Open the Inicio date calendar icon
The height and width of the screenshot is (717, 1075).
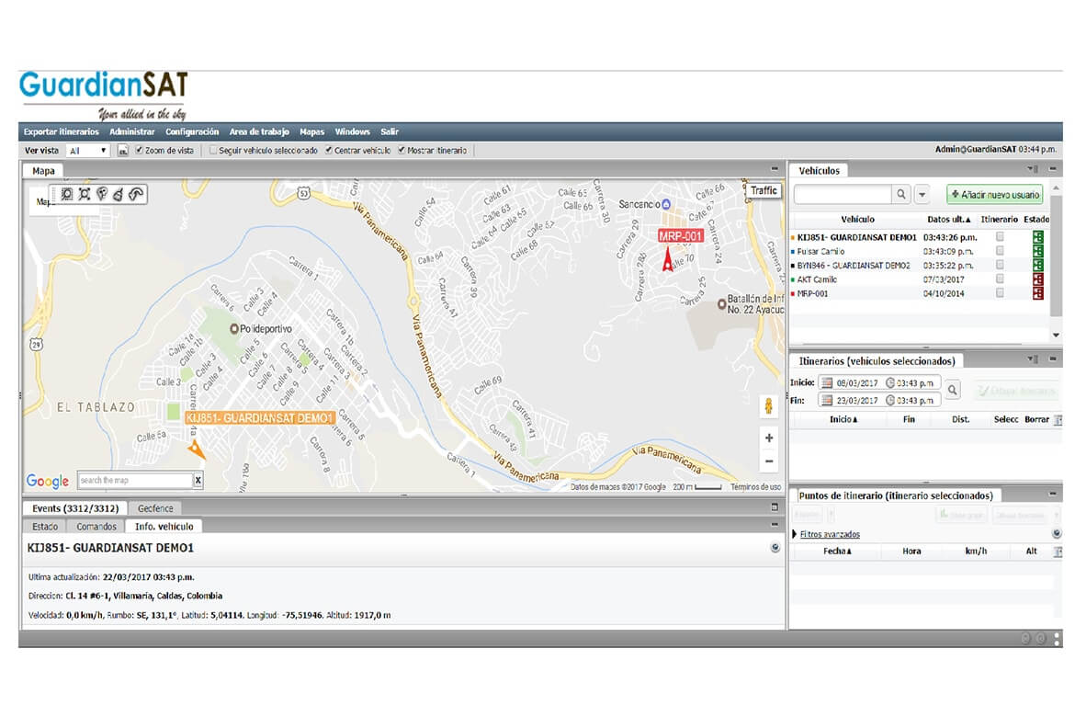(x=826, y=382)
